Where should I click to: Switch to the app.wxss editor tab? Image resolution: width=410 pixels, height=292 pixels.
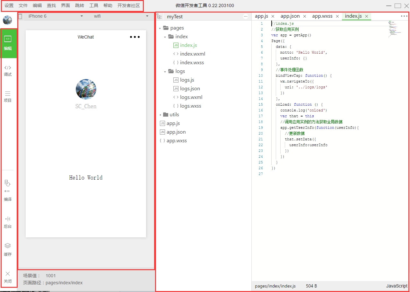point(322,16)
